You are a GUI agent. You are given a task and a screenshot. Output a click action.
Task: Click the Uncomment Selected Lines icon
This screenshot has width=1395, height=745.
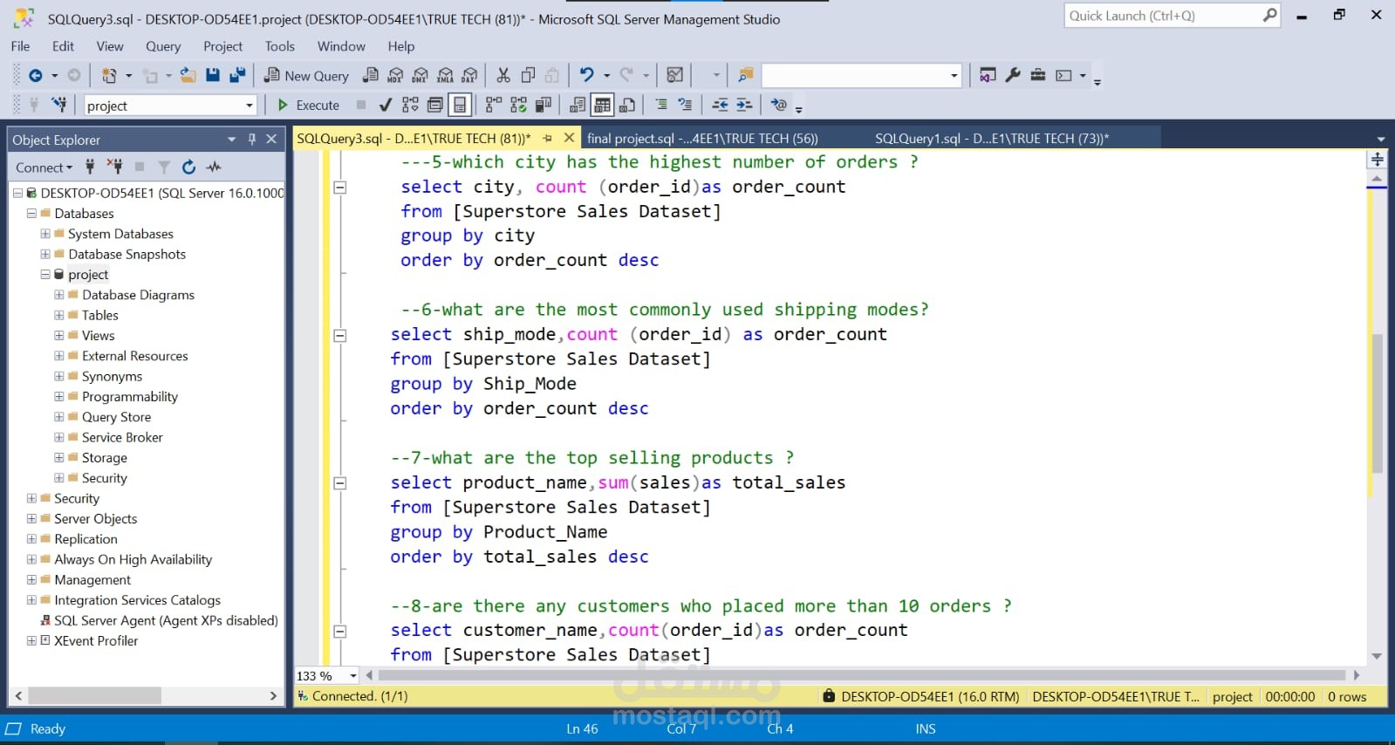(x=686, y=106)
